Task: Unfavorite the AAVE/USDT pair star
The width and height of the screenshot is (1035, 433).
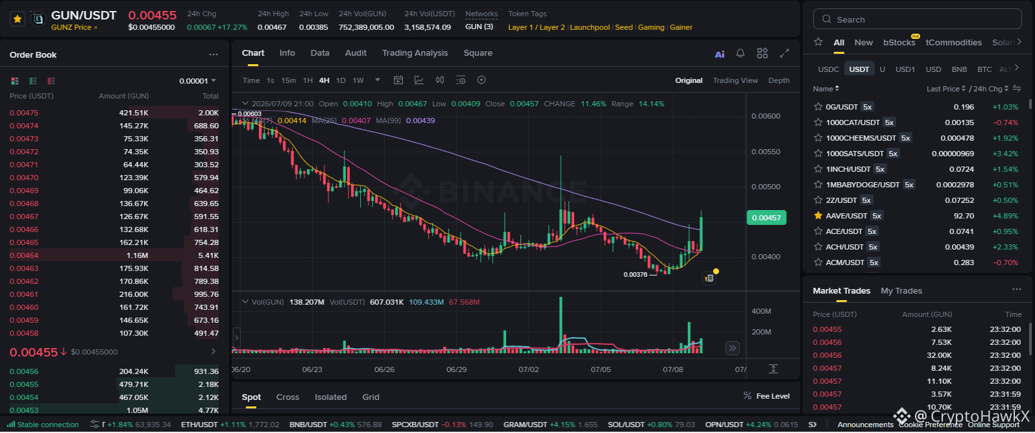Action: (818, 216)
